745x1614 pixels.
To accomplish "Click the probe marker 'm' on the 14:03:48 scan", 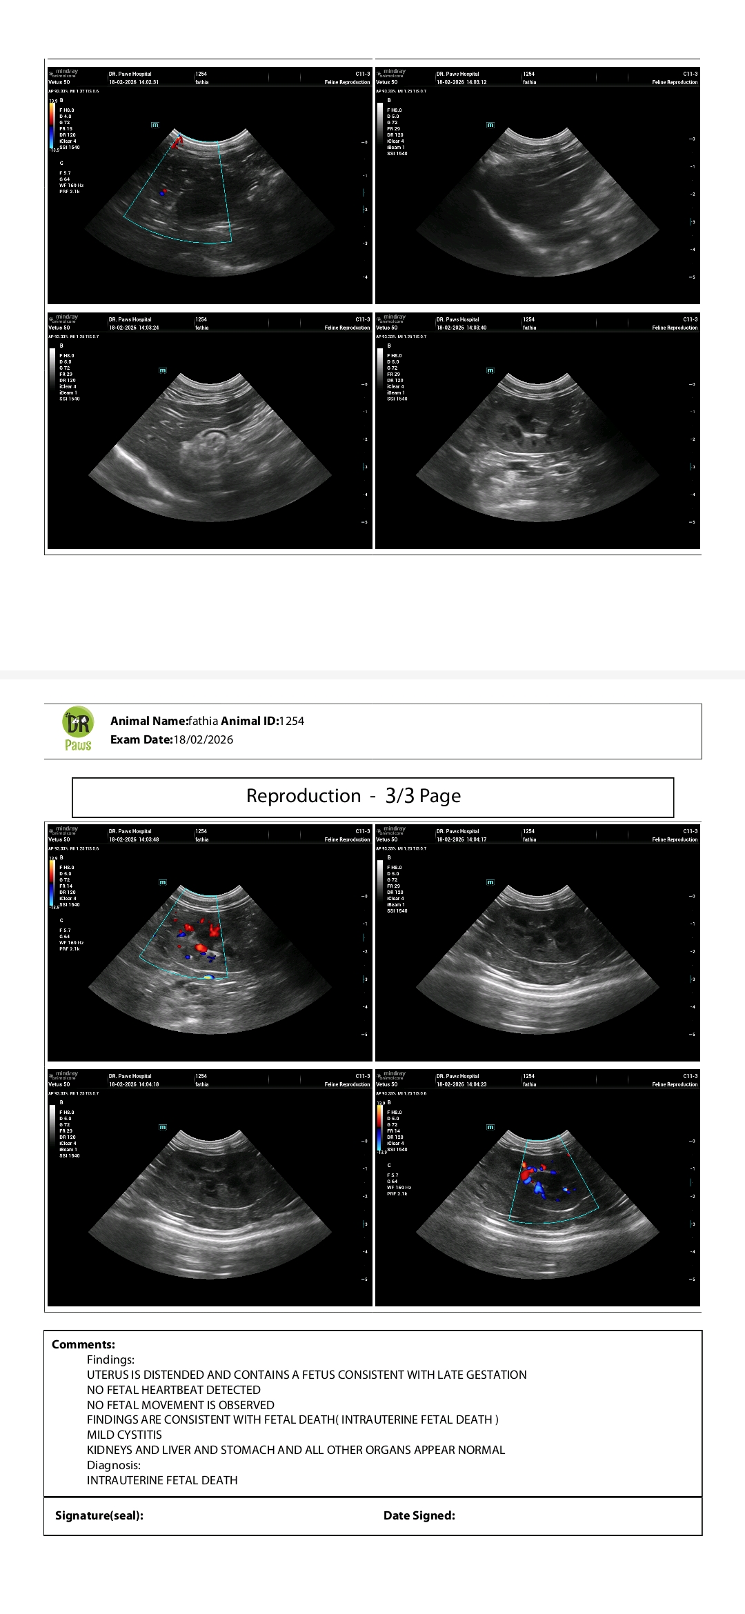I will pos(163,882).
